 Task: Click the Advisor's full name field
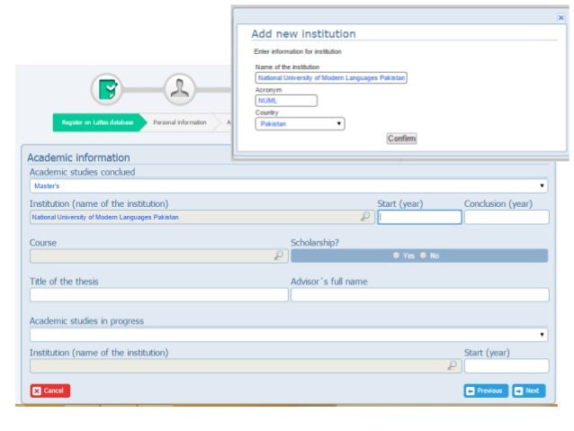[x=420, y=295]
